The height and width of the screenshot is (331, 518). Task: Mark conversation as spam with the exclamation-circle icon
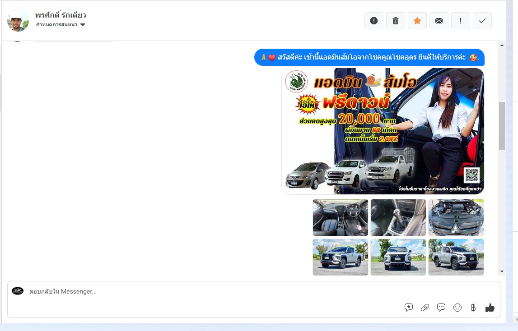373,21
